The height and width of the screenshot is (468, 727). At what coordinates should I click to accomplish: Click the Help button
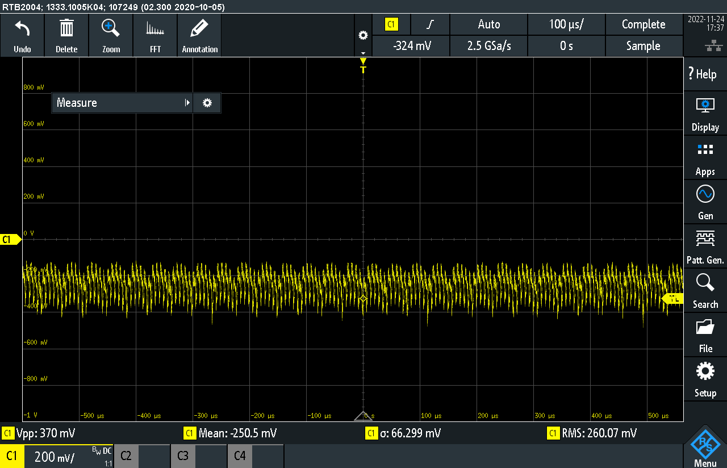702,74
